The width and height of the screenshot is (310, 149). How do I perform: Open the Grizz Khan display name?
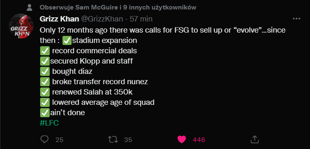(59, 19)
